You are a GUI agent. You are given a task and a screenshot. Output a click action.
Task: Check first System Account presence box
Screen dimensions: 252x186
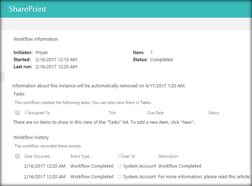(119, 166)
